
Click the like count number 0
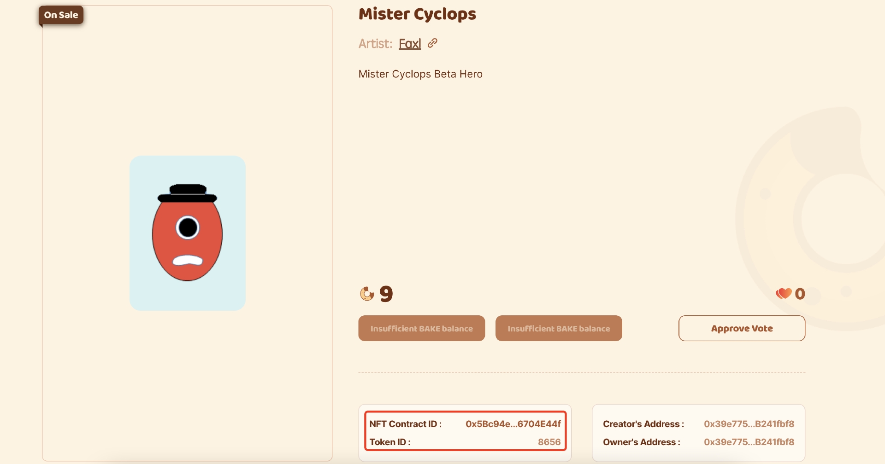click(800, 294)
